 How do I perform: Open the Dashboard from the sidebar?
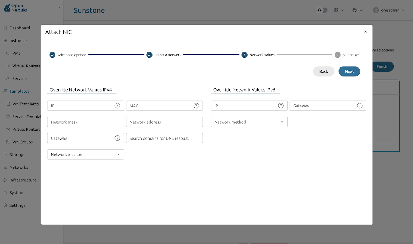20,28
